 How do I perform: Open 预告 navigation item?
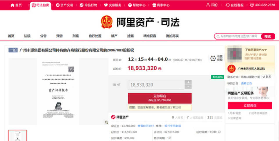(x=59, y=36)
